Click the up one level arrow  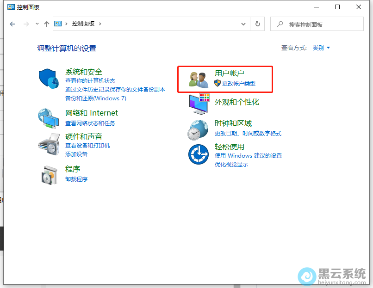point(46,24)
